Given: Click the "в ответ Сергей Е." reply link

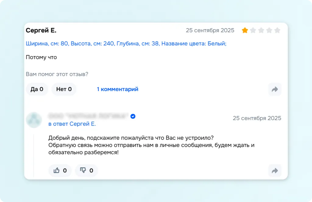Looking at the screenshot, I should point(72,124).
